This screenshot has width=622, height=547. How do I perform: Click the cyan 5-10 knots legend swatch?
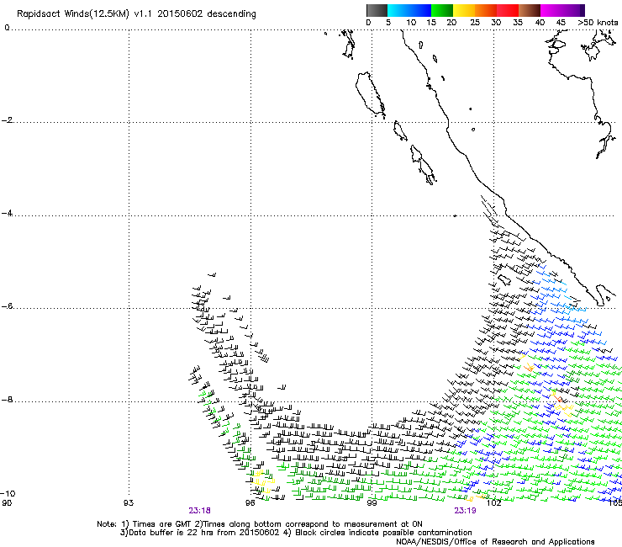(398, 10)
